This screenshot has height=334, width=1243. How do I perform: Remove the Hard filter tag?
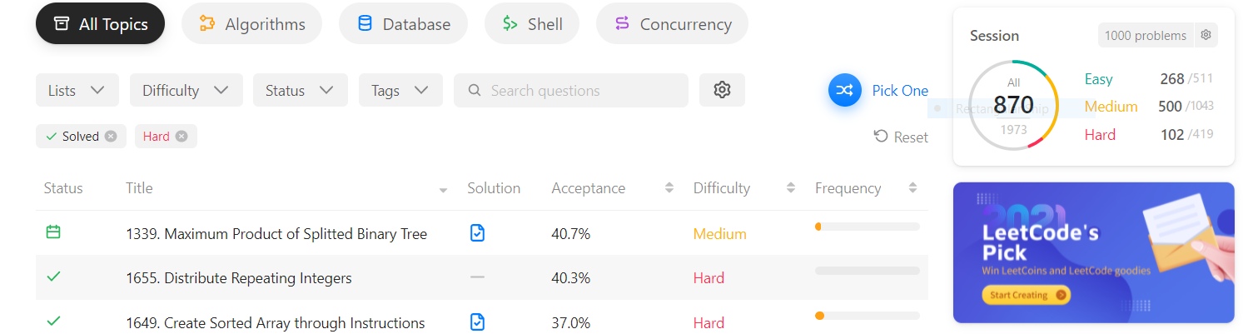click(181, 137)
